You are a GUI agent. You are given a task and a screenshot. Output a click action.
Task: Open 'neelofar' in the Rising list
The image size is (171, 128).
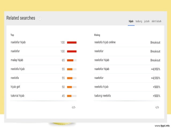[99, 51]
